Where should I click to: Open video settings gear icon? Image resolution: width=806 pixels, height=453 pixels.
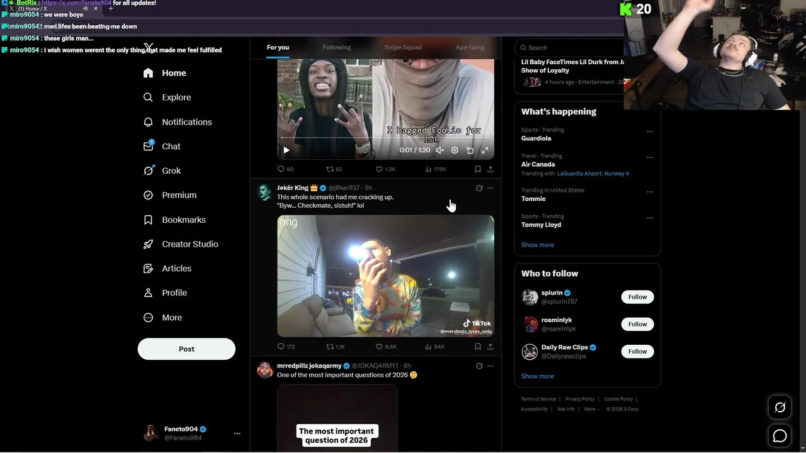(x=455, y=150)
